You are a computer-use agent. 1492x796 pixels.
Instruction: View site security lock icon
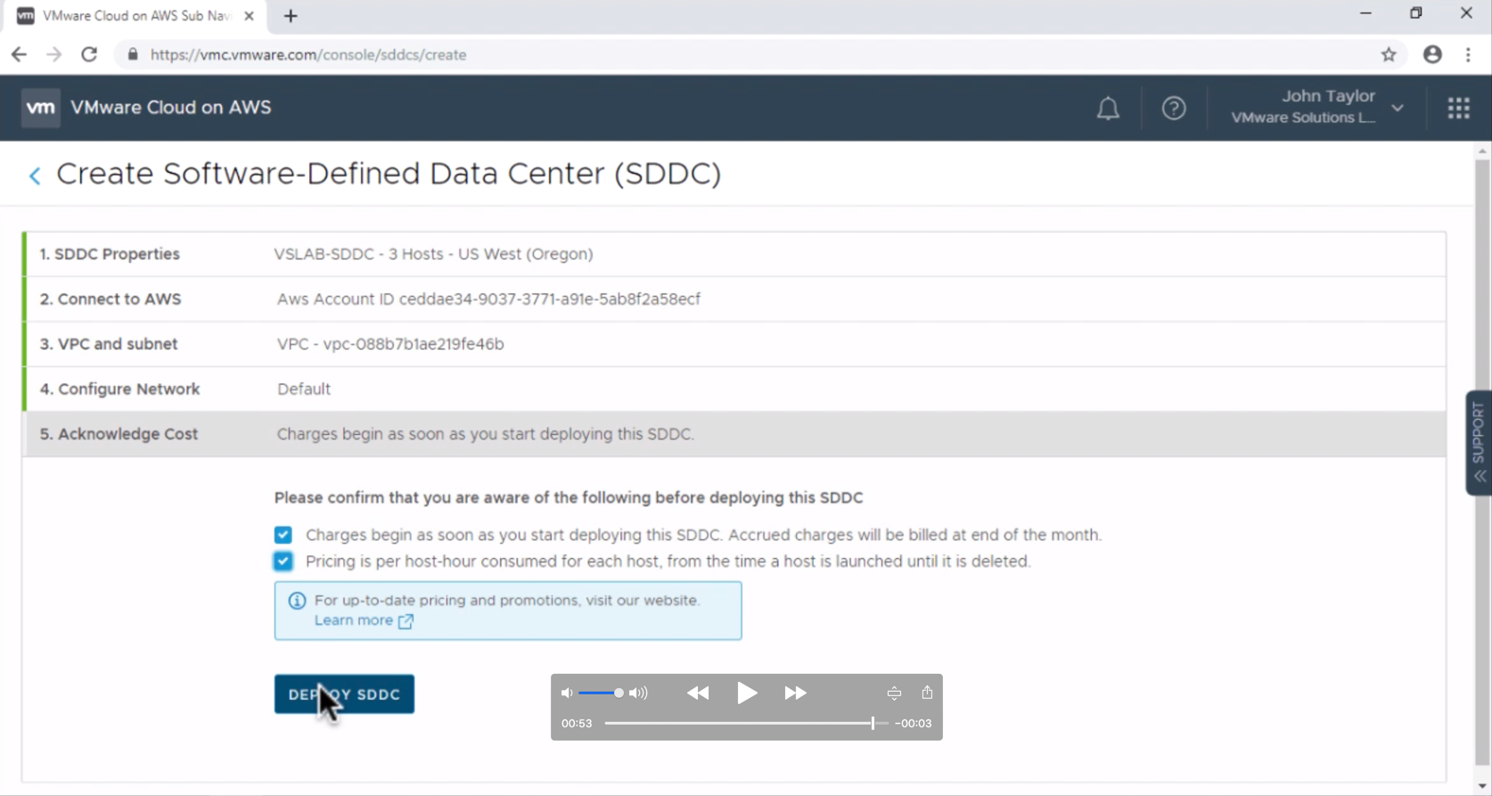(x=133, y=54)
